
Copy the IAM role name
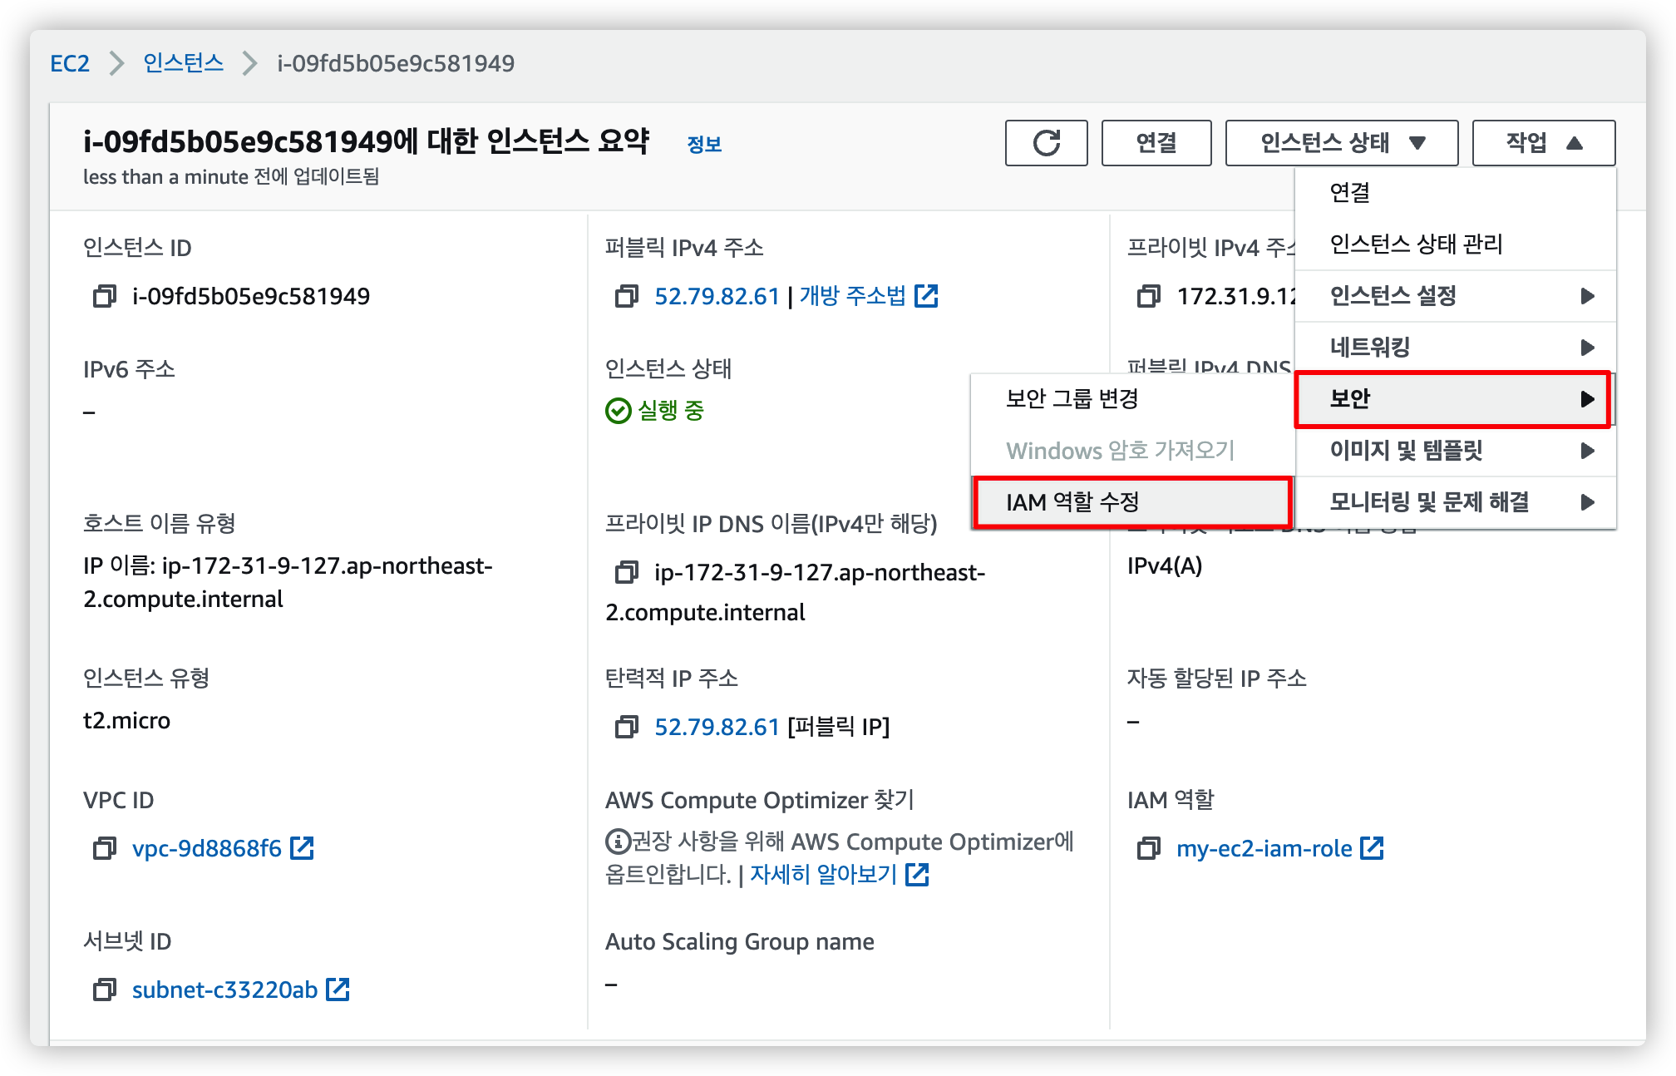[x=1148, y=848]
